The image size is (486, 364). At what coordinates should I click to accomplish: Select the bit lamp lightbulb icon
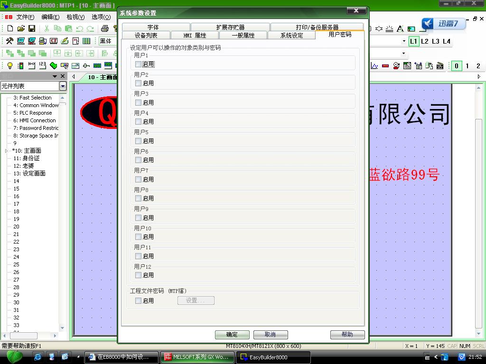(9, 66)
